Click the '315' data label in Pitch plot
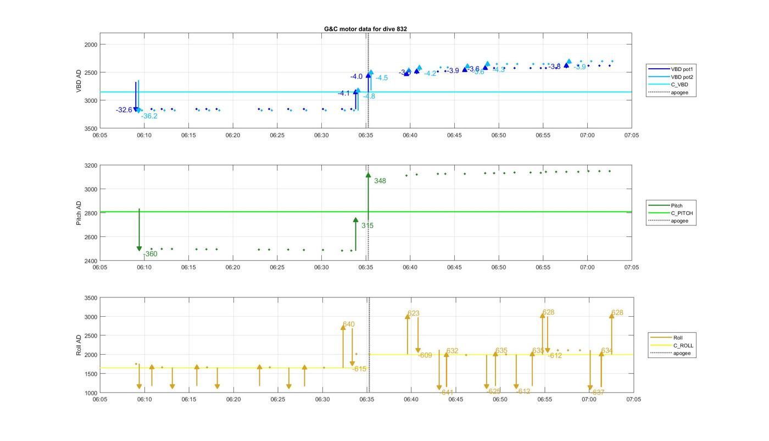The height and width of the screenshot is (441, 769). click(367, 225)
